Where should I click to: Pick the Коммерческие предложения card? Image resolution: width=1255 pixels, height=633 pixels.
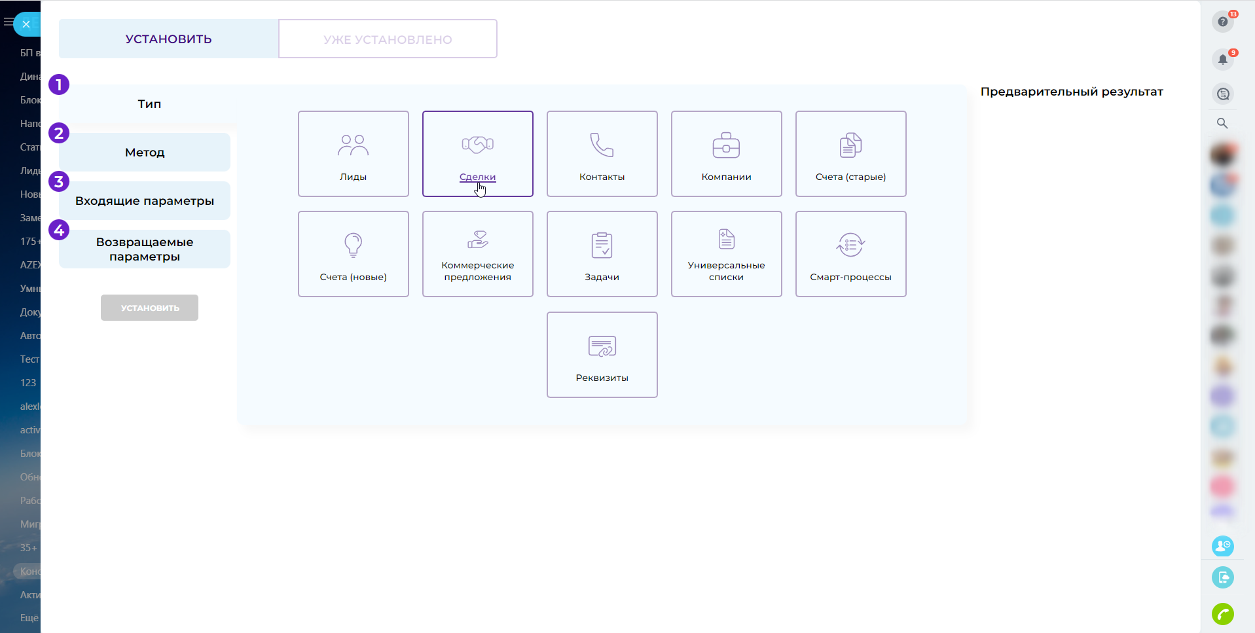[x=477, y=254]
